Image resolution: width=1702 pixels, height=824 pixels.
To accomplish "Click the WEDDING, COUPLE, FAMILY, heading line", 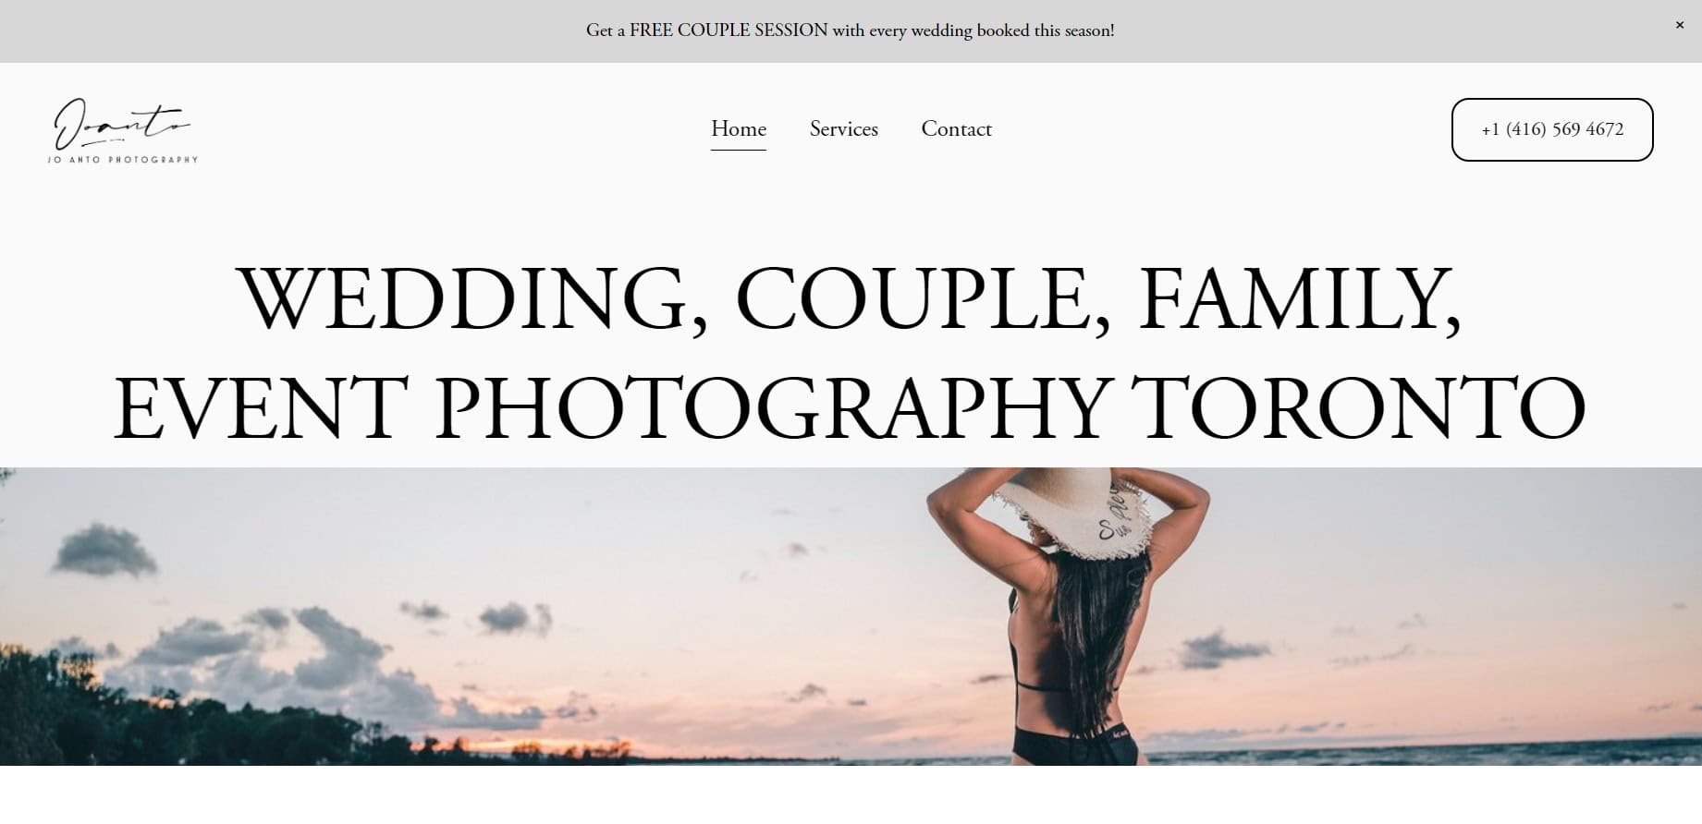I will (x=850, y=298).
